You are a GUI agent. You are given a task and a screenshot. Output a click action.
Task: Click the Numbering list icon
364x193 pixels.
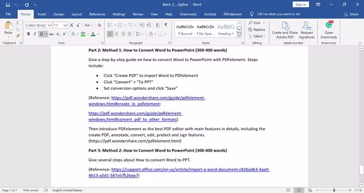[120, 25]
